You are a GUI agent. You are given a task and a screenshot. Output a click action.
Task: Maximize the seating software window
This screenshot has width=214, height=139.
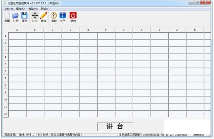point(197,2)
